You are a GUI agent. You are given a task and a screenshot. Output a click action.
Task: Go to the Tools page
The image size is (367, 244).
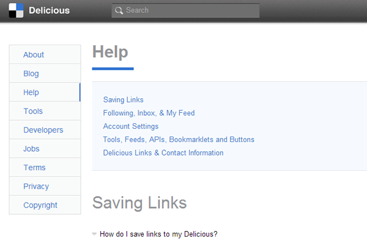click(33, 112)
